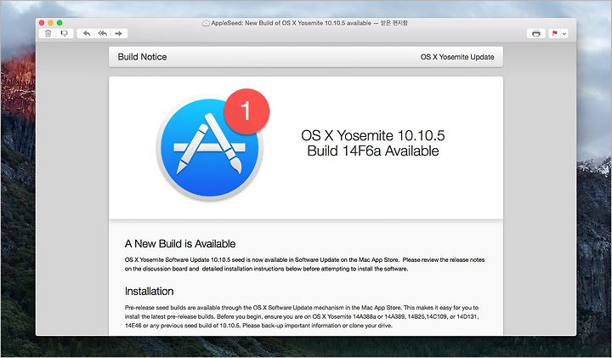Click the 'A New Build is Available' heading
612x358 pixels.
tap(180, 243)
